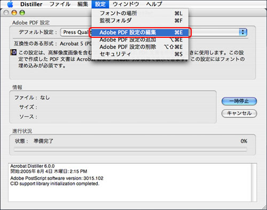Image resolution: width=267 pixels, height=210 pixels.
Task: Click the window resize grip corner
Action: [x=264, y=207]
